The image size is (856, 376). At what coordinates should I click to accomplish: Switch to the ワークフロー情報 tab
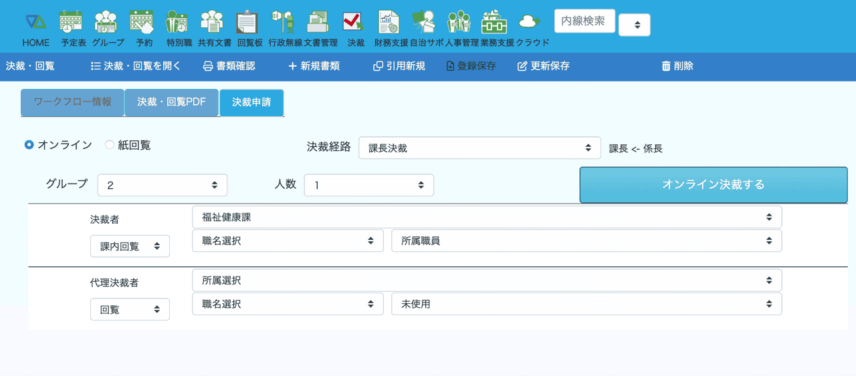point(72,102)
